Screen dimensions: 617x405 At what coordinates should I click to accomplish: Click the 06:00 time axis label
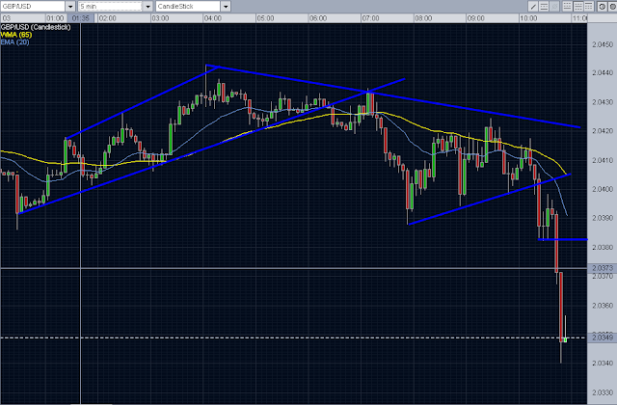coord(318,18)
